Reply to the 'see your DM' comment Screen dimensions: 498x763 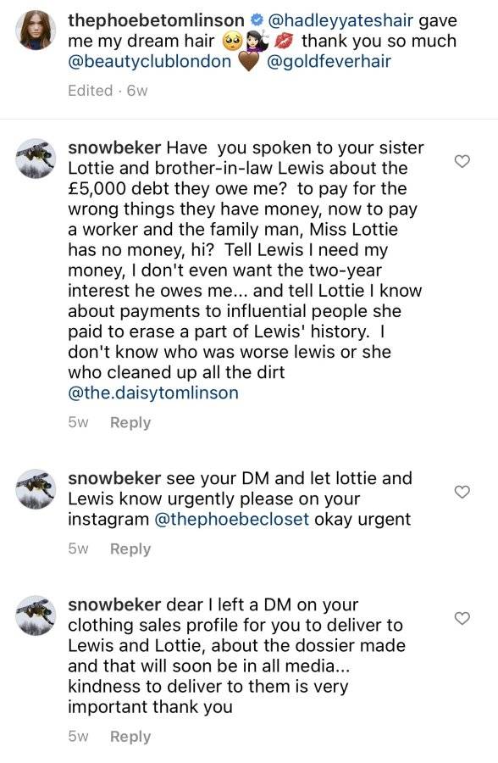130,549
